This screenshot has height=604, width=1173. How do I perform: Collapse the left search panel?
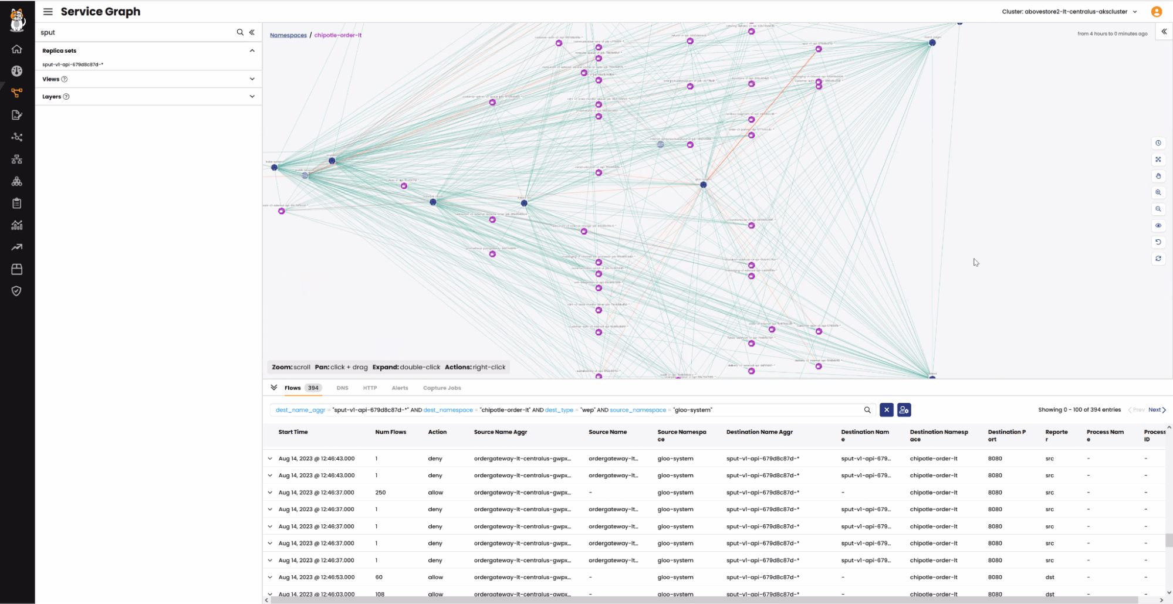pyautogui.click(x=252, y=32)
